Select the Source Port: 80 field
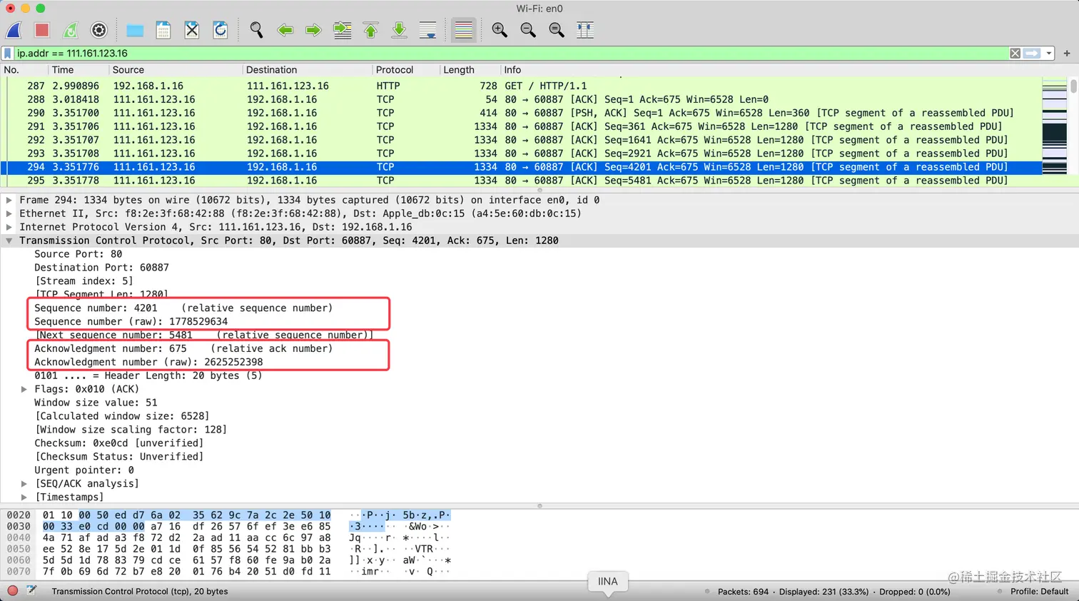The image size is (1079, 601). (x=78, y=254)
